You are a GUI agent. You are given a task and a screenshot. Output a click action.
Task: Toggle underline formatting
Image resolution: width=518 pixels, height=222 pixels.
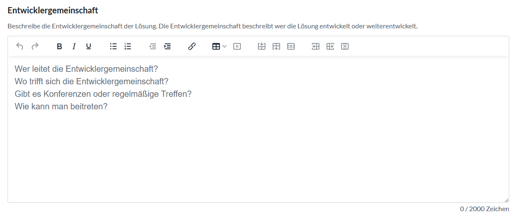tap(89, 46)
